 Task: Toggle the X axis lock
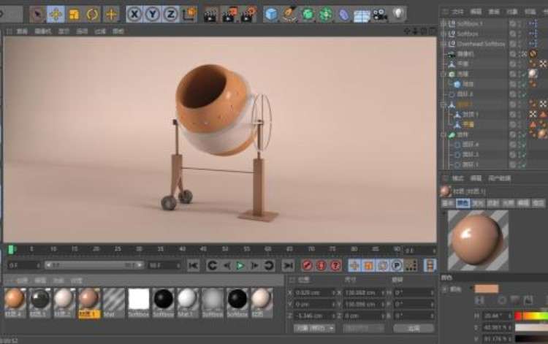coord(134,14)
